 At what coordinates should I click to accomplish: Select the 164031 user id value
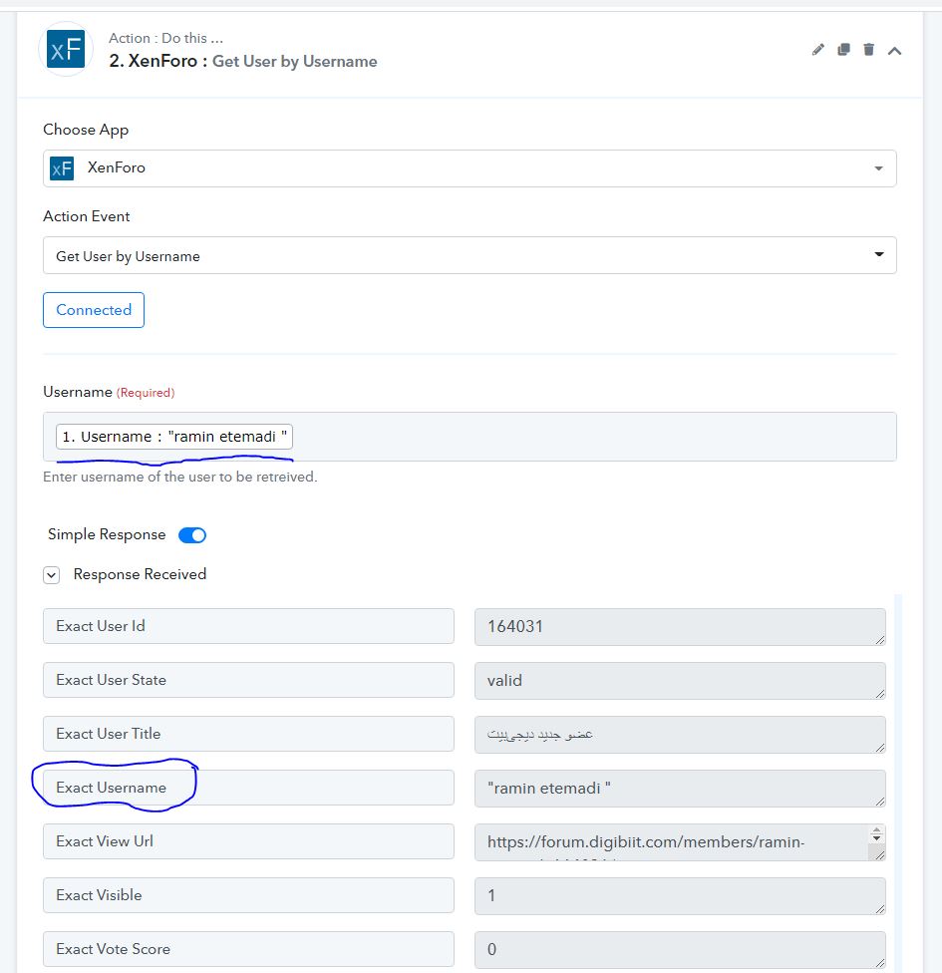click(680, 627)
